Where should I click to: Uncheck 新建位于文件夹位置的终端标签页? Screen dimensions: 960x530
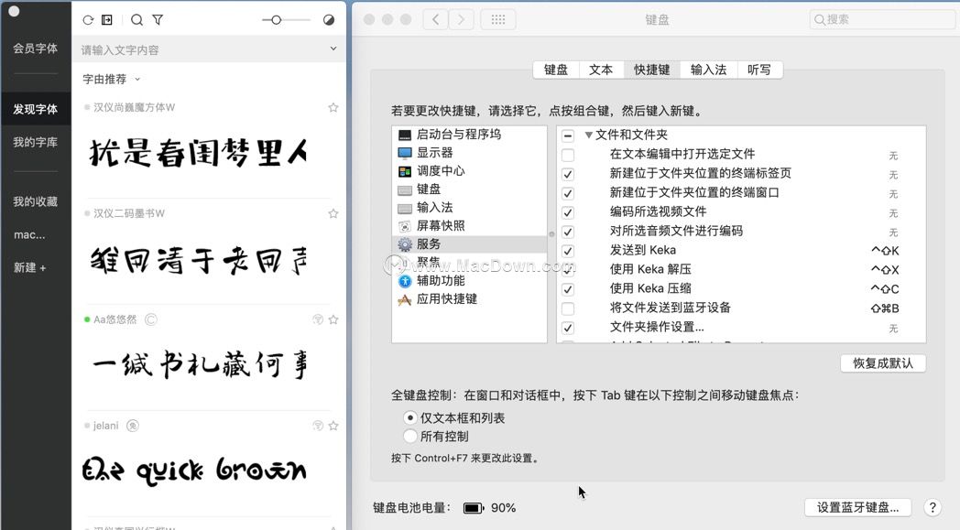click(x=568, y=175)
